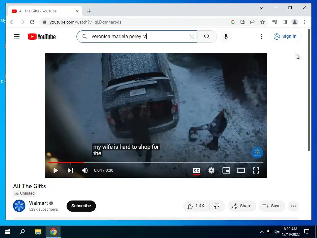The image size is (317, 238).
Task: Select the All The Gifts tab
Action: (x=45, y=11)
